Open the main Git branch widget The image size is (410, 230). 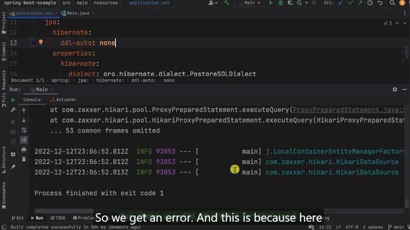(397, 227)
